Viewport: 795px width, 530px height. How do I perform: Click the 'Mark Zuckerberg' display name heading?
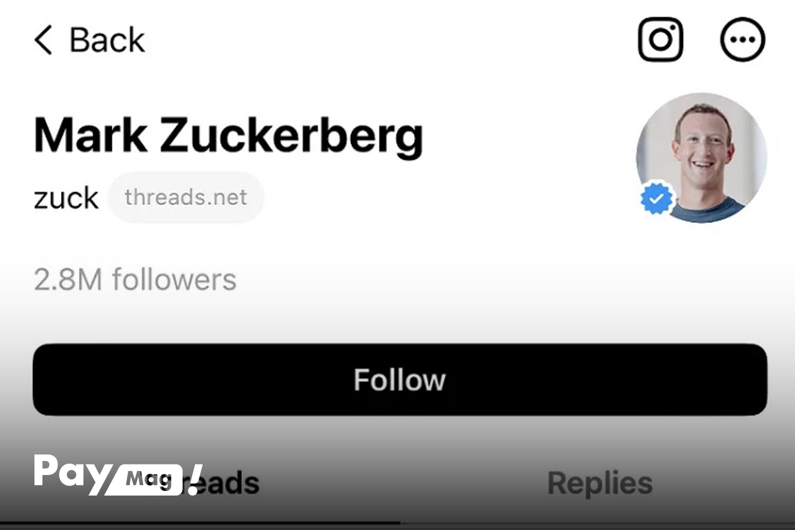tap(229, 136)
